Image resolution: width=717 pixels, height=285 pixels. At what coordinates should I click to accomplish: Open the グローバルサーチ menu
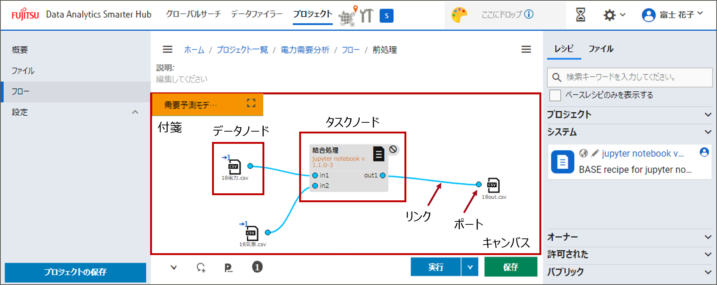193,14
